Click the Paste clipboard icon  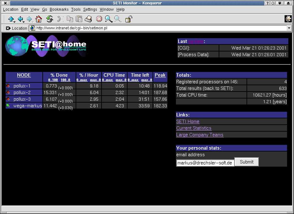tap(79, 19)
